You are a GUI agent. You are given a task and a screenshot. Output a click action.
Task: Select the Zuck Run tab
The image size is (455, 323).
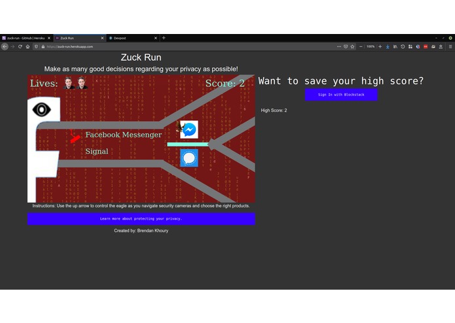point(79,38)
